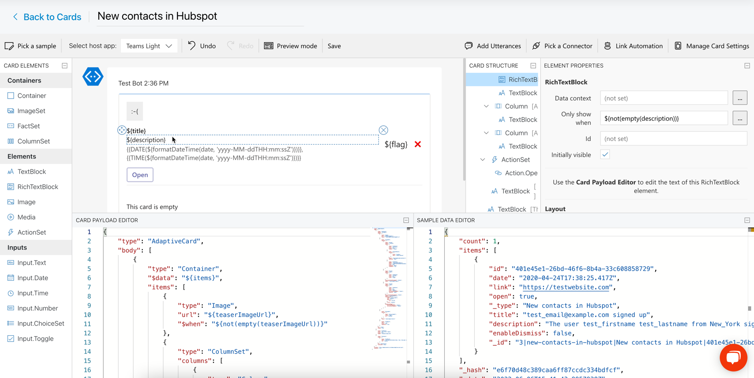Select the Container element
754x378 pixels.
pyautogui.click(x=36, y=95)
